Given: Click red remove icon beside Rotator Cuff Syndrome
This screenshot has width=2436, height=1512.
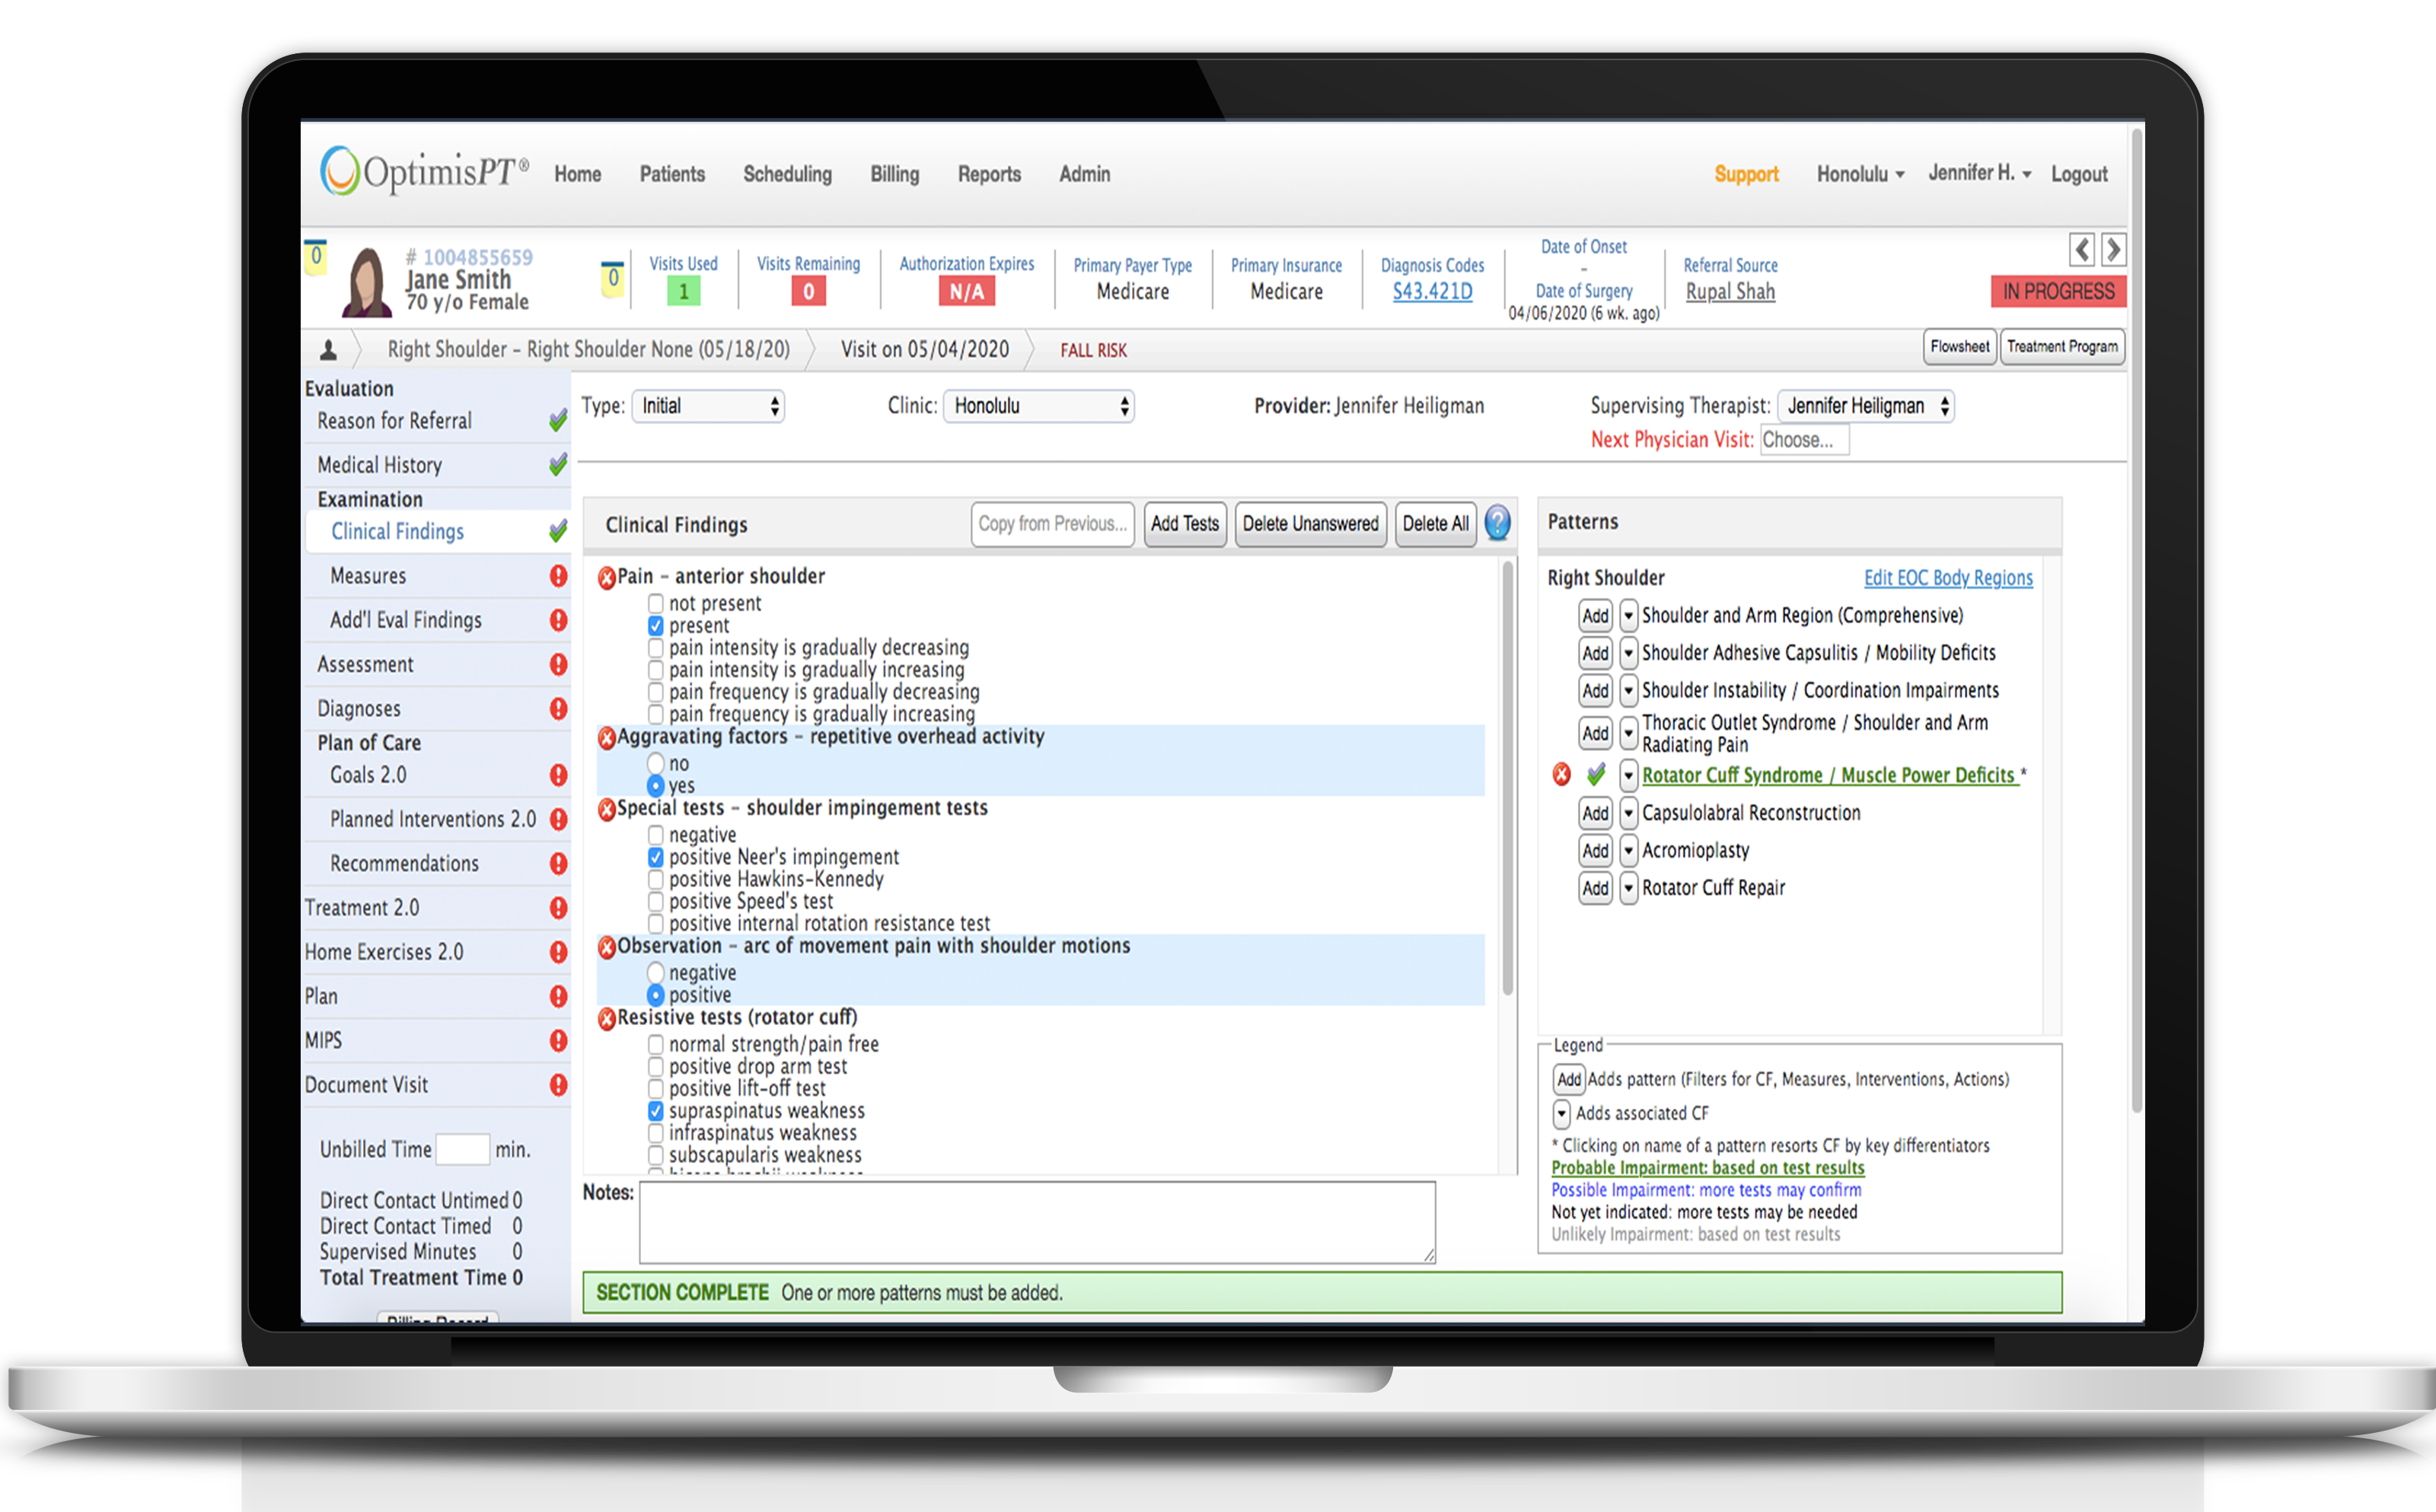Looking at the screenshot, I should pos(1561,774).
